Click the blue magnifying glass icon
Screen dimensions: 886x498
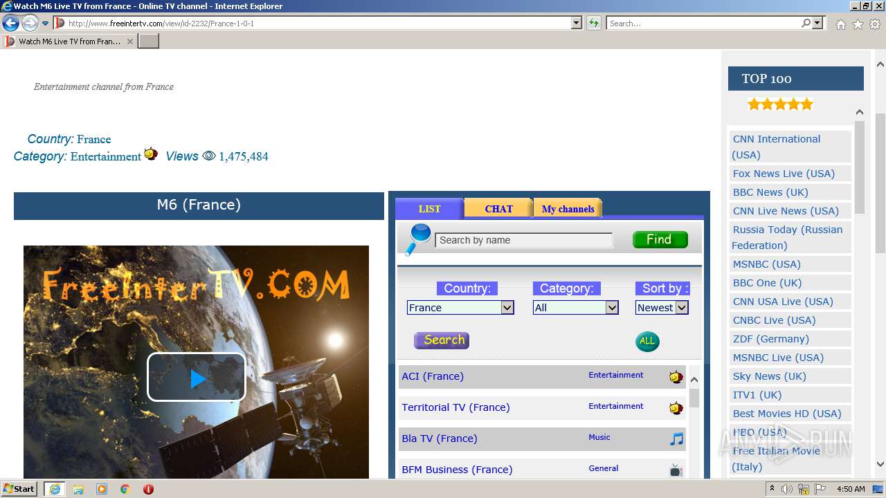(417, 239)
